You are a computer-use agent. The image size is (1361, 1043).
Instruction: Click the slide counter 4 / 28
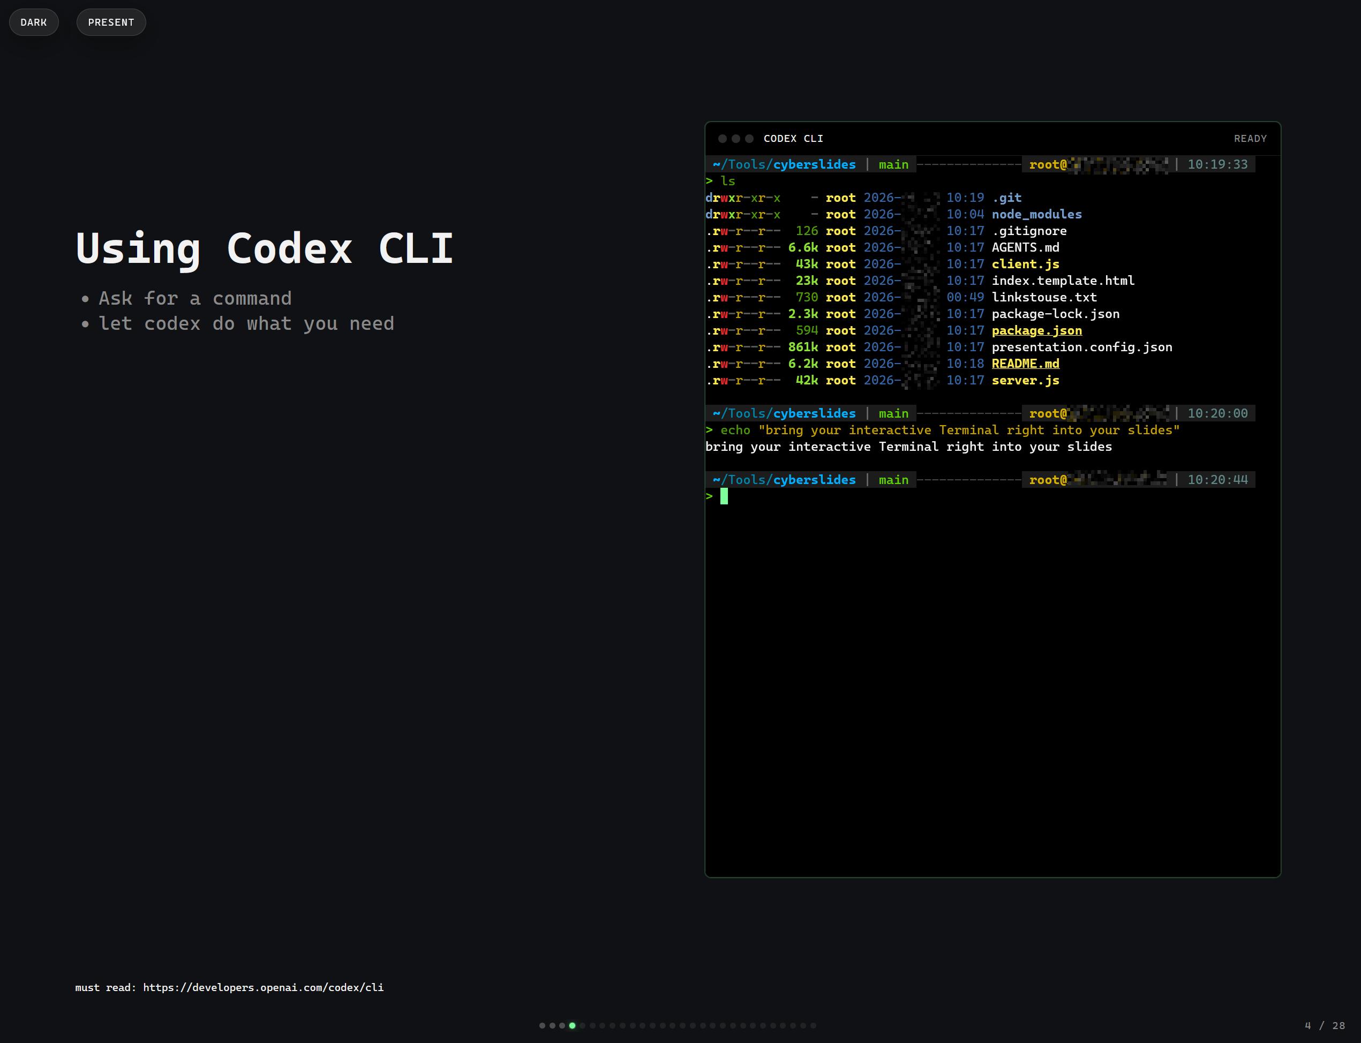tap(1325, 1026)
